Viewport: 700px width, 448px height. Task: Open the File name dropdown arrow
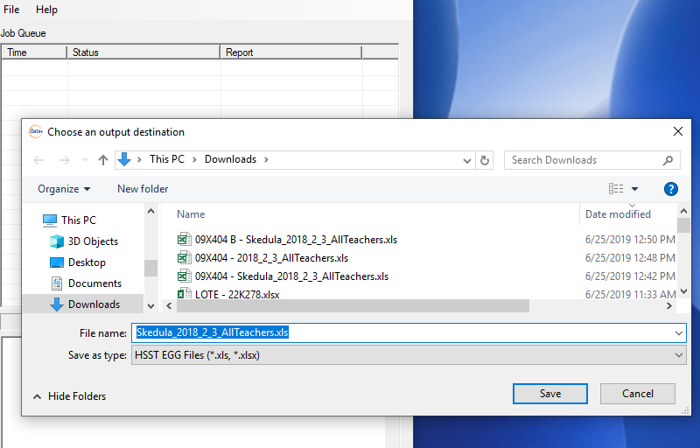pyautogui.click(x=679, y=332)
